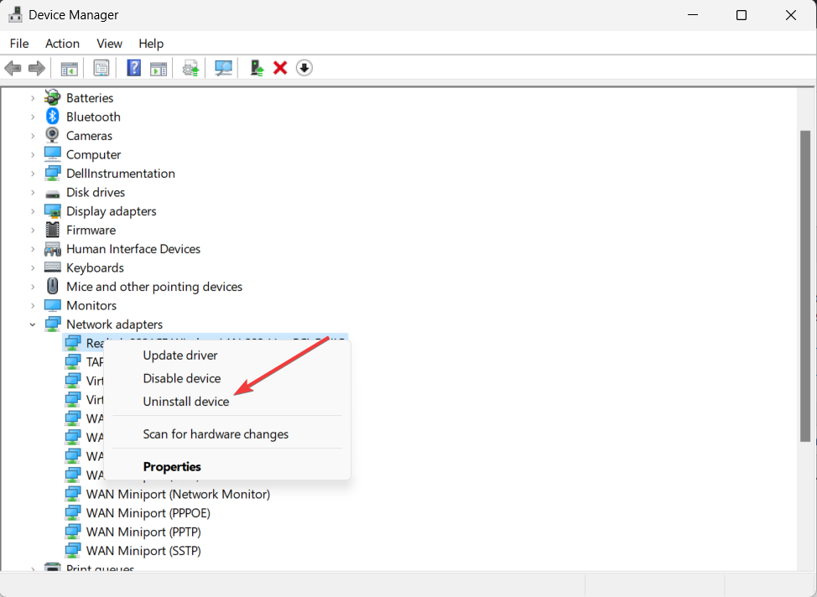Screen dimensions: 817x597
Task: Expand the Firmware node
Action: [x=33, y=230]
